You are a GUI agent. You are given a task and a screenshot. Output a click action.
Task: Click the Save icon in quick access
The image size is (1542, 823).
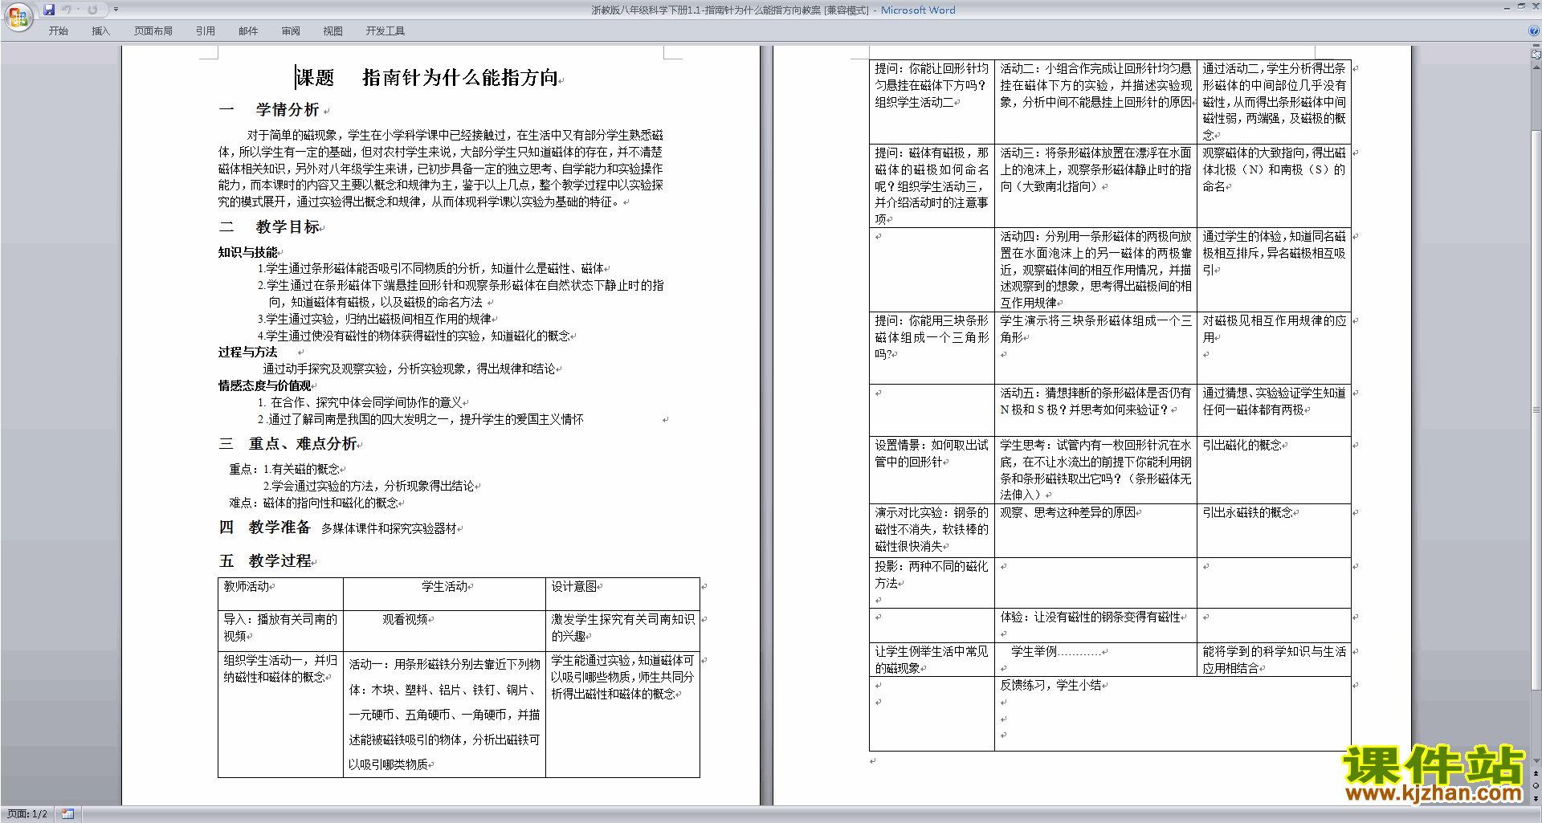pyautogui.click(x=49, y=10)
